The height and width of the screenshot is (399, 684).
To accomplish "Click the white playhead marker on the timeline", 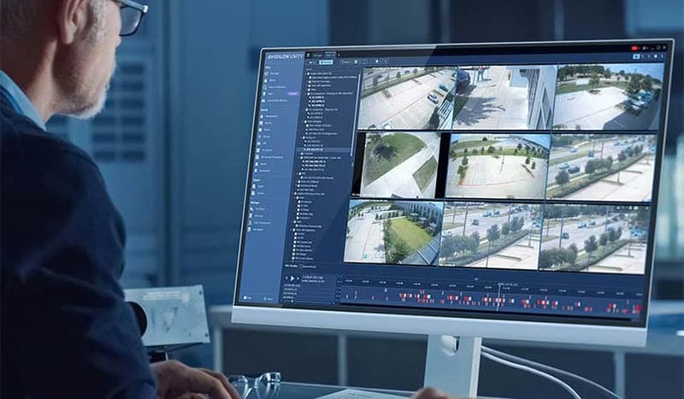I will coord(498,298).
